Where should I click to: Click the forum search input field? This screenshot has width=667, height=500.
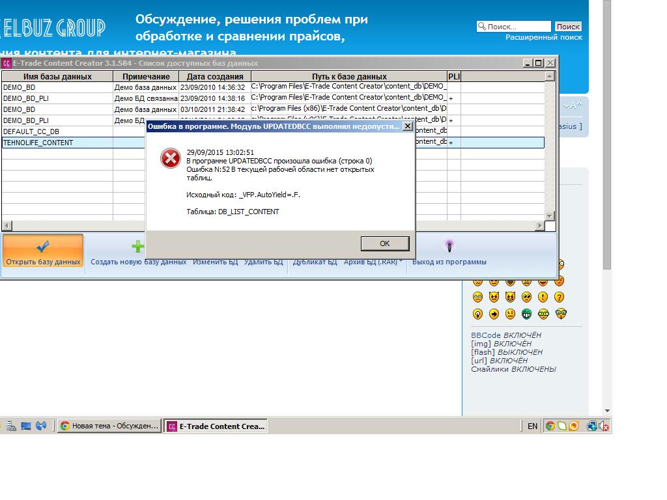[x=514, y=26]
